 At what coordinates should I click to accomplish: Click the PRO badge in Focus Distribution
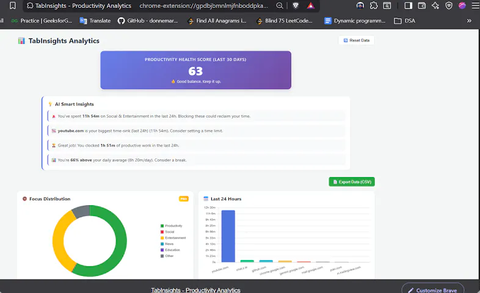(184, 199)
